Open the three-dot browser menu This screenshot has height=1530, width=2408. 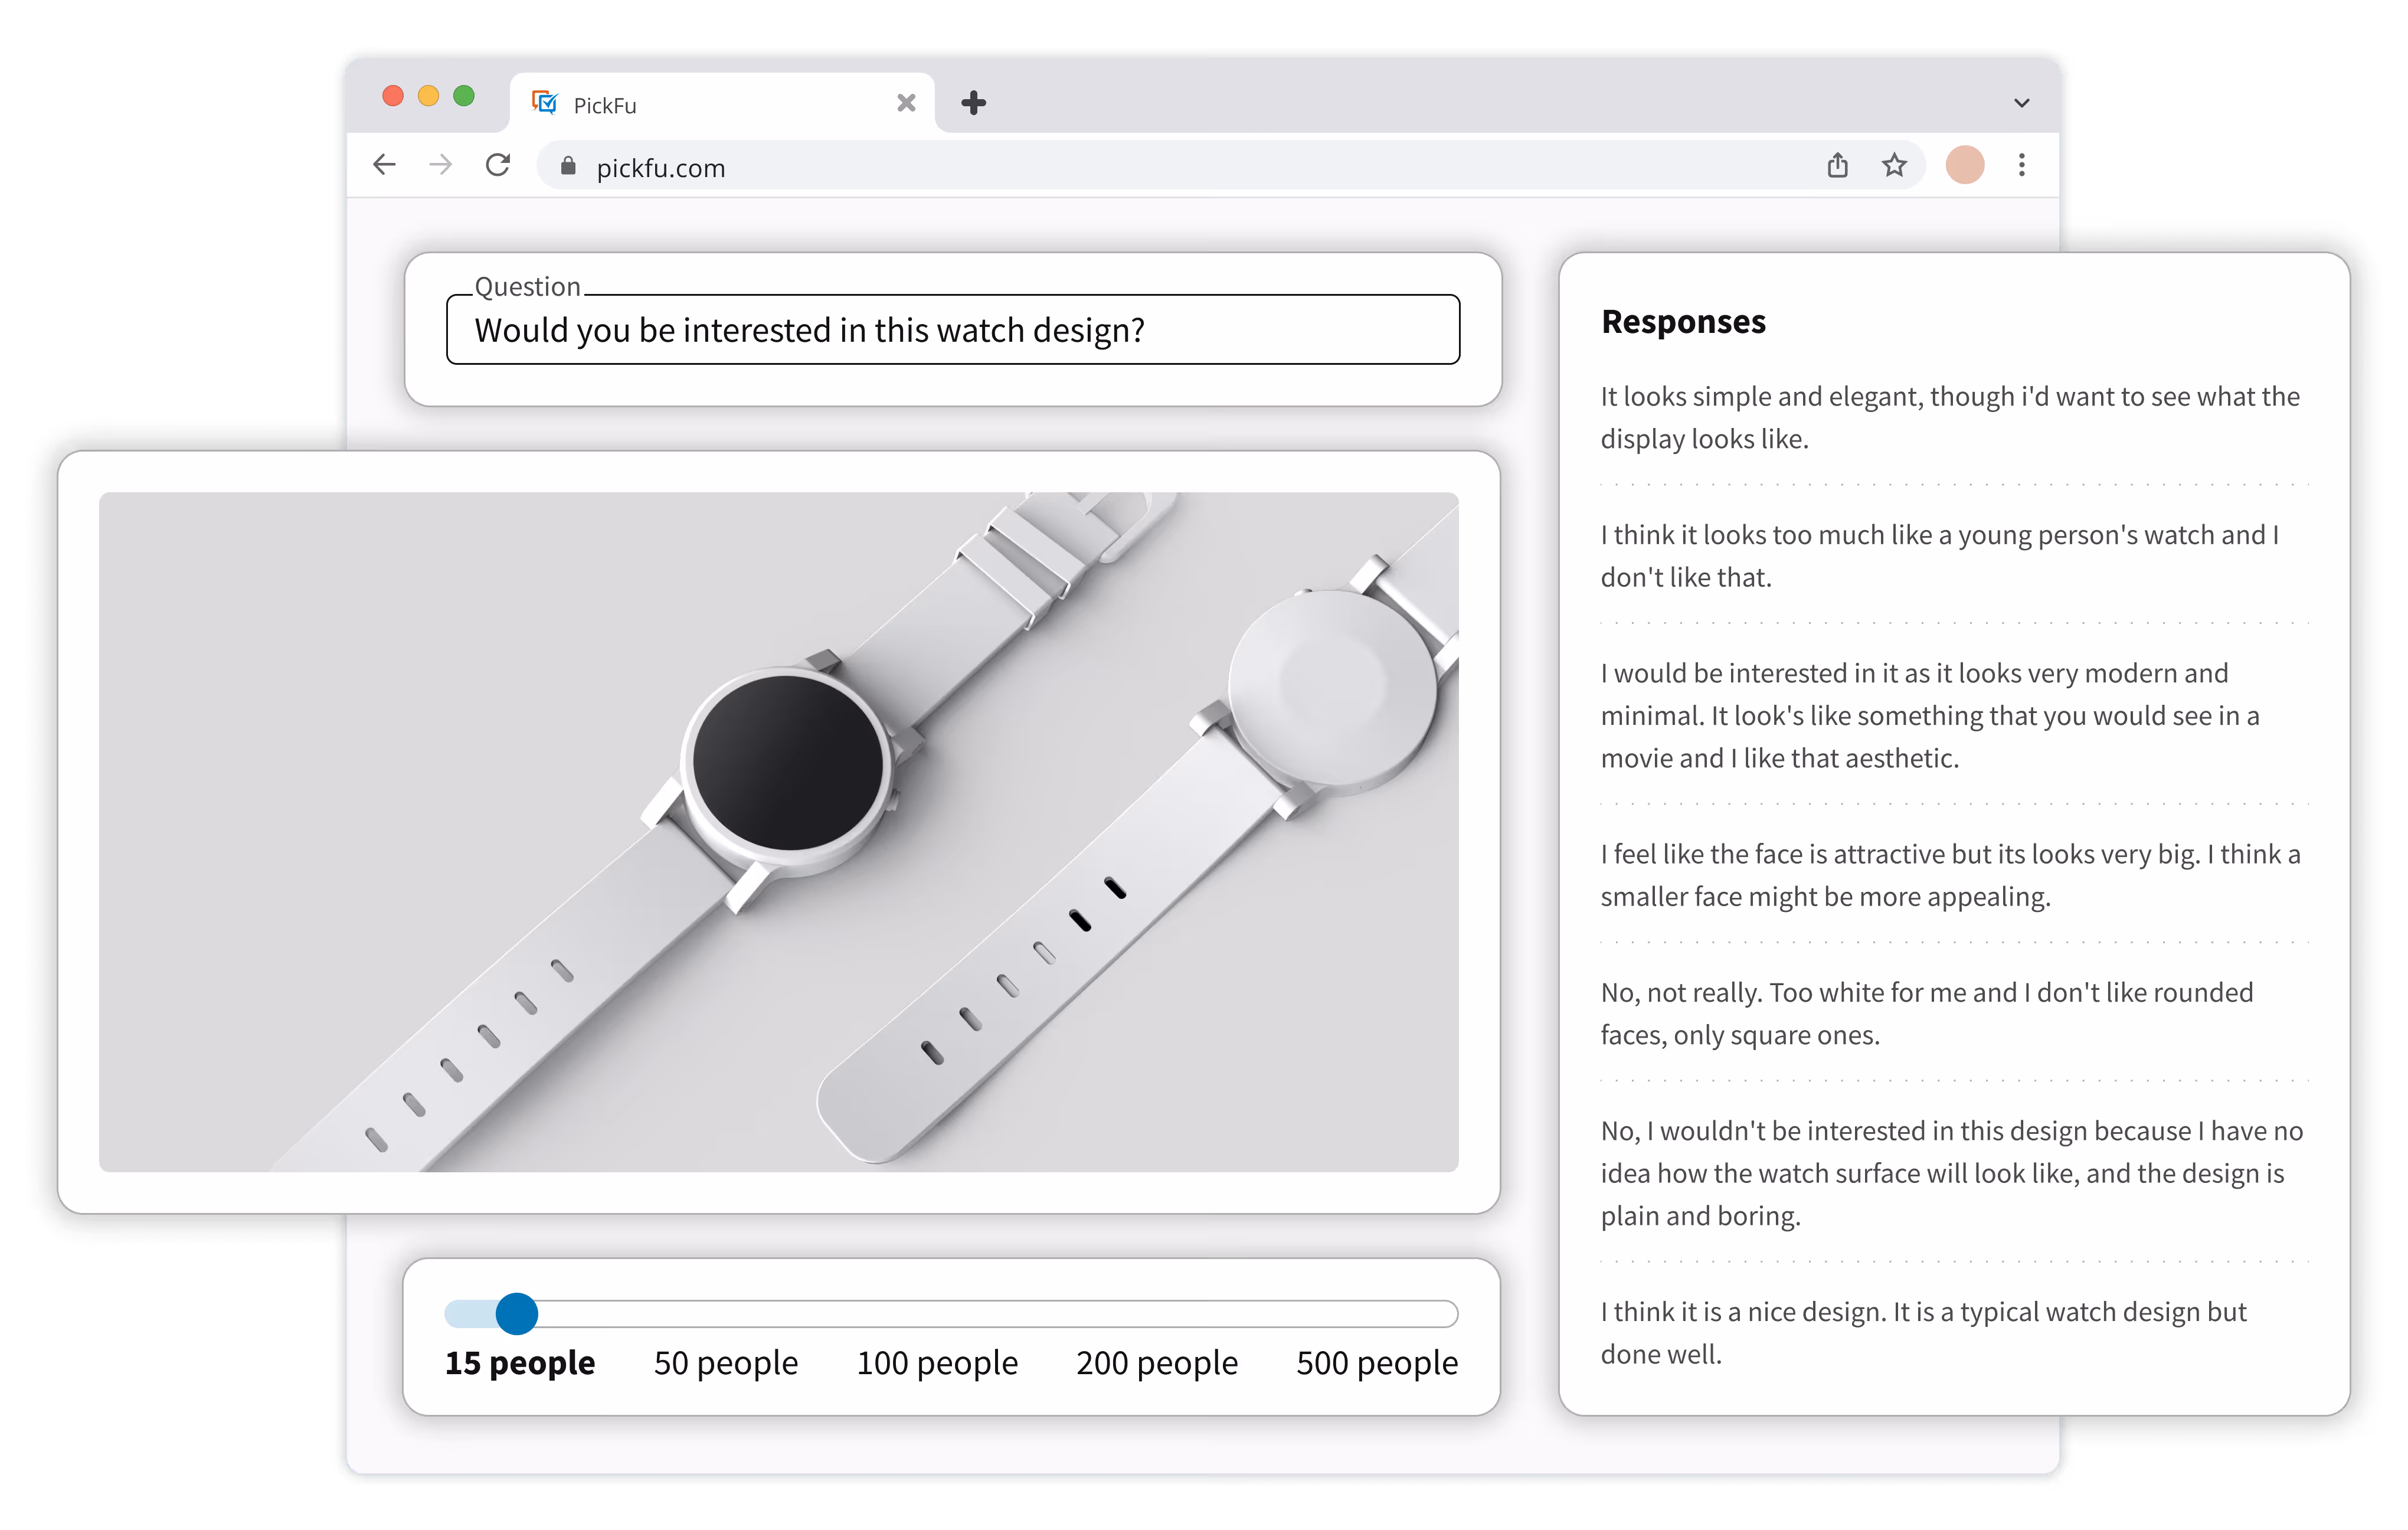click(x=2021, y=165)
